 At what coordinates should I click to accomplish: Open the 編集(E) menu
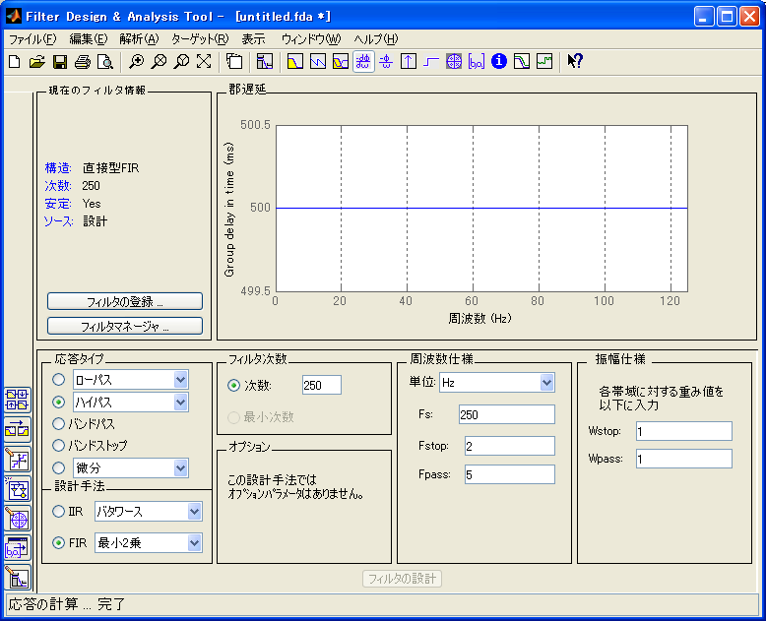[88, 39]
